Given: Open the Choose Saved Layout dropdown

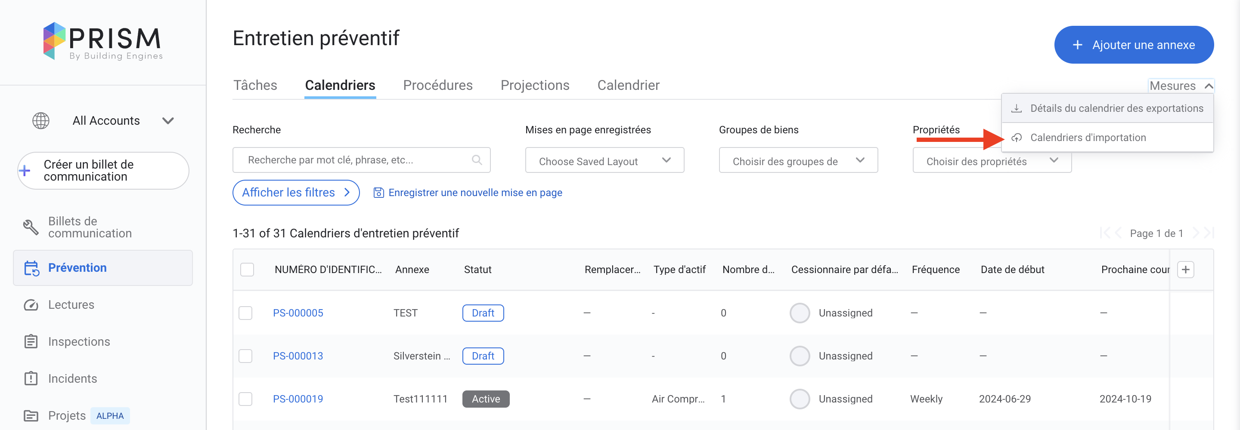Looking at the screenshot, I should point(604,161).
